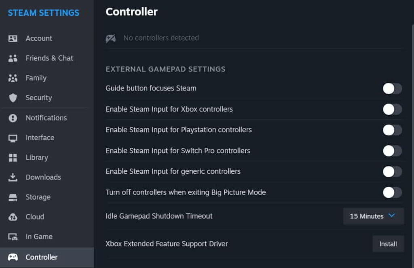
Task: Click the Security shield icon
Action: point(14,97)
